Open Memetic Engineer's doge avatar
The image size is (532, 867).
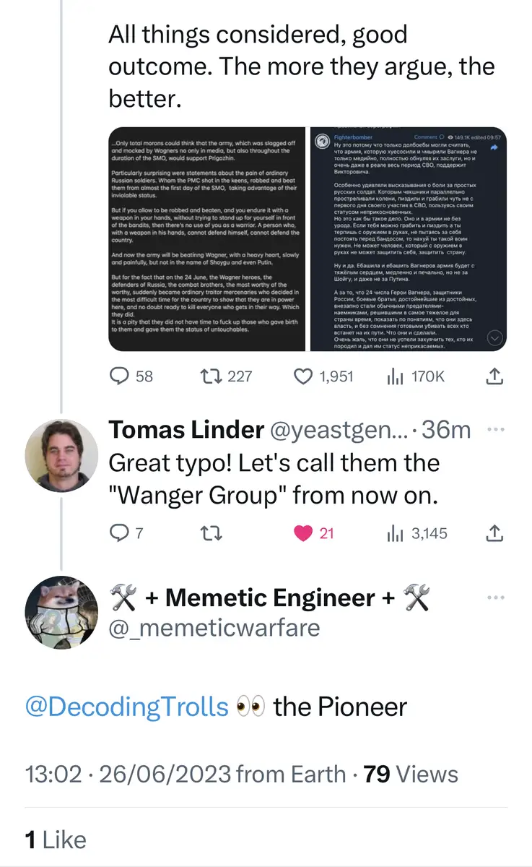click(61, 612)
